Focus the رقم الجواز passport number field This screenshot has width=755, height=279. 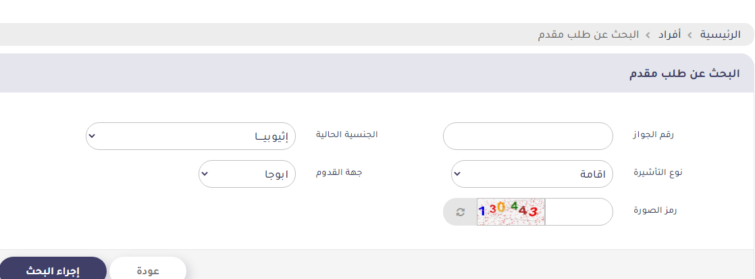[527, 136]
